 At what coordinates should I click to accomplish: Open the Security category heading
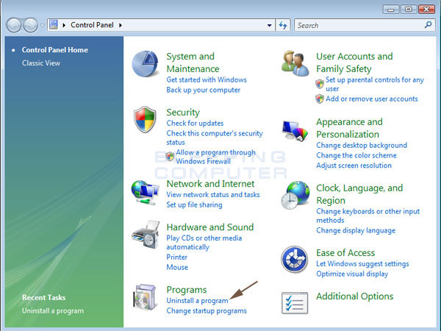pos(183,112)
